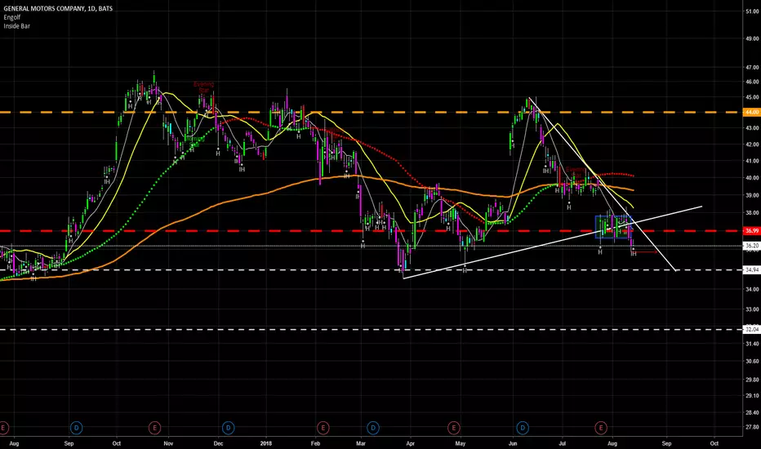The width and height of the screenshot is (761, 449).
Task: Select the 32.04 horizontal line price label
Action: coord(752,329)
